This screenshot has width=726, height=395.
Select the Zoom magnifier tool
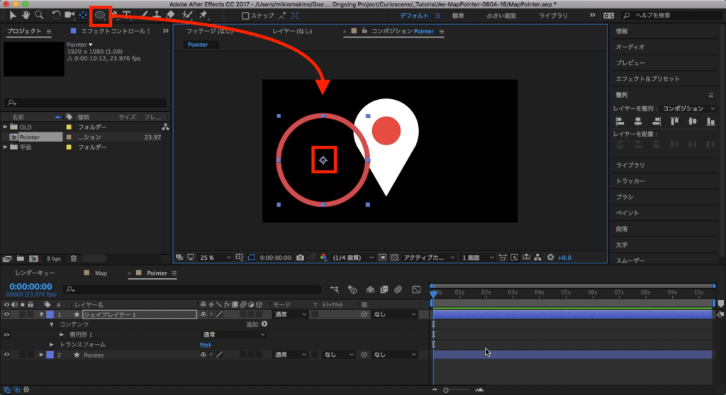pyautogui.click(x=39, y=14)
